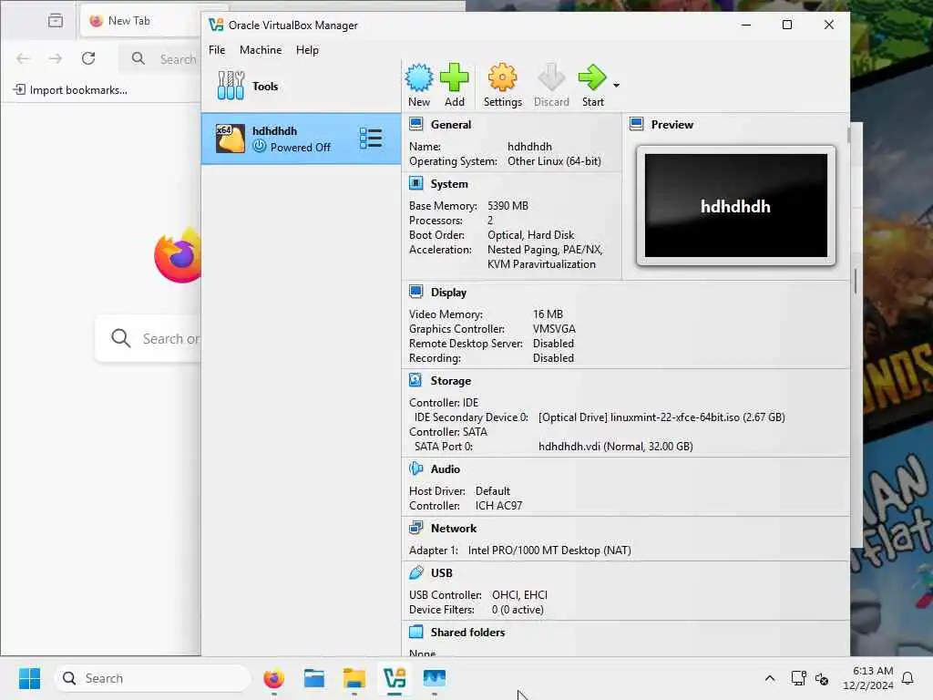Open the Help menu

(x=307, y=50)
